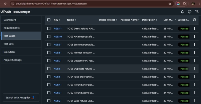Check the box for AGS:11
The height and width of the screenshot is (104, 201).
click(49, 28)
